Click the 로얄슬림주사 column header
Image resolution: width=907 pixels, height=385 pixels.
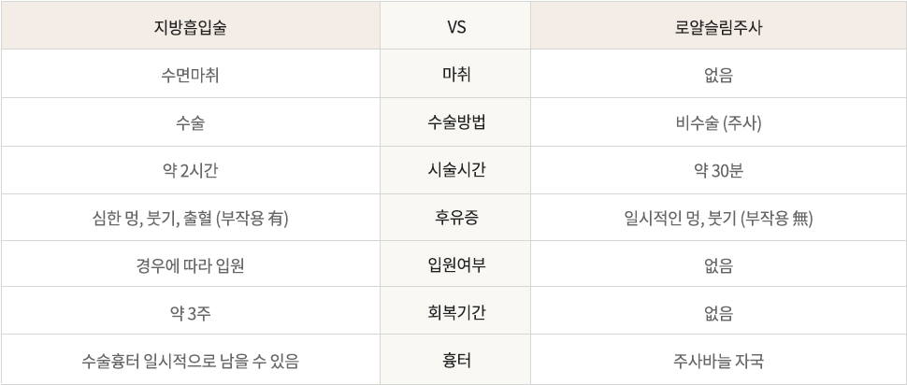pos(718,27)
